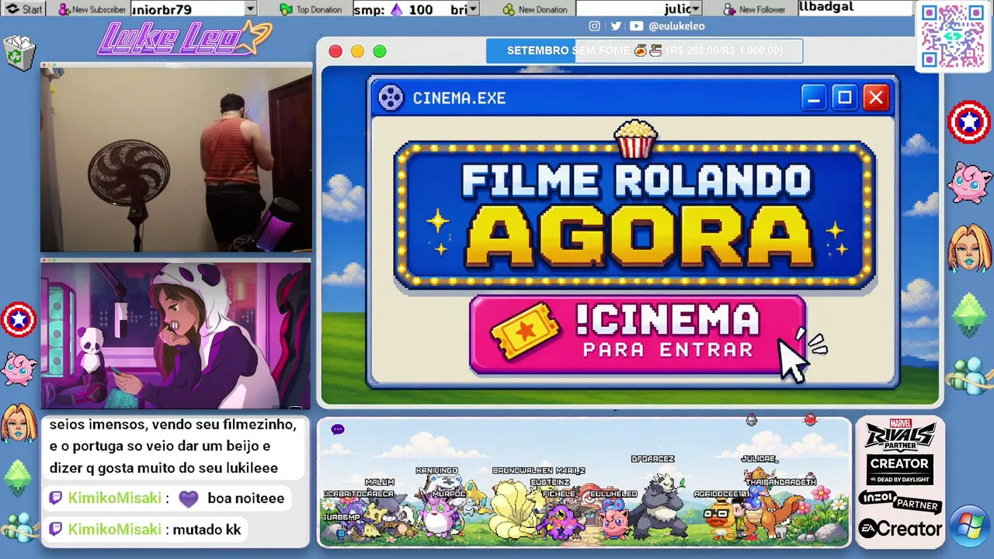This screenshot has height=559, width=994.
Task: Click the THAISANDRADETH name label
Action: (780, 482)
